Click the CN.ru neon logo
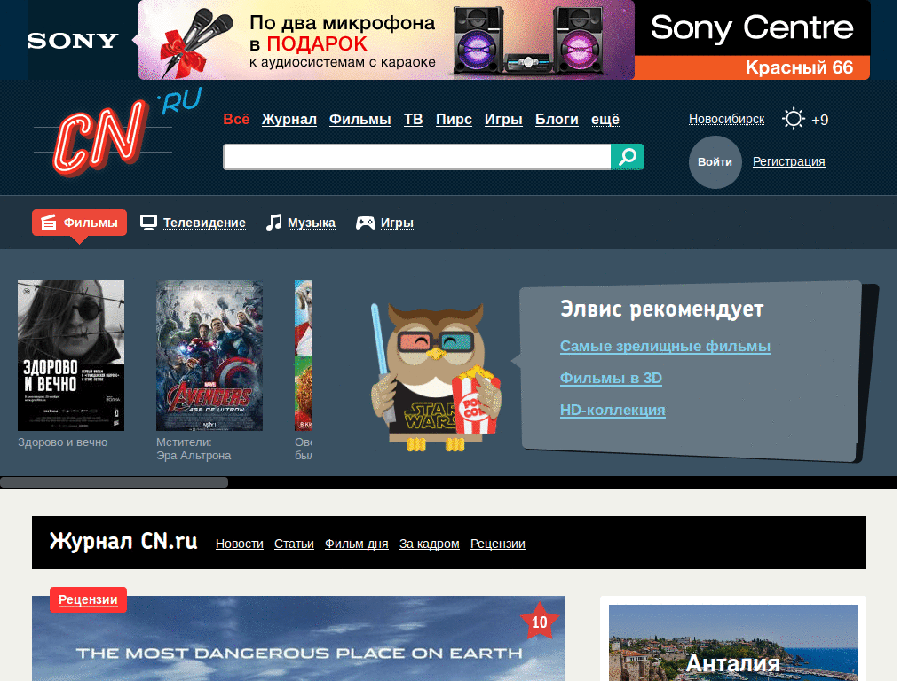The image size is (909, 681). point(119,132)
